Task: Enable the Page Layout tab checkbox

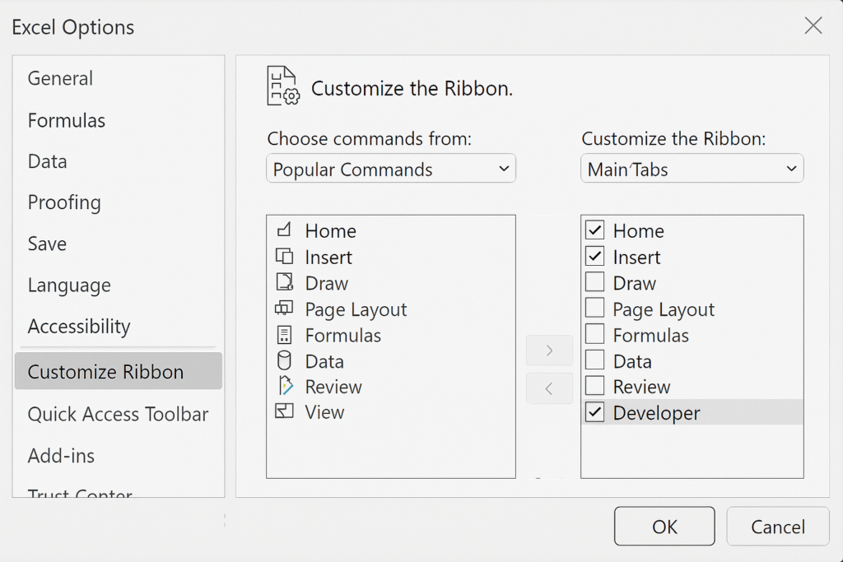Action: click(594, 308)
